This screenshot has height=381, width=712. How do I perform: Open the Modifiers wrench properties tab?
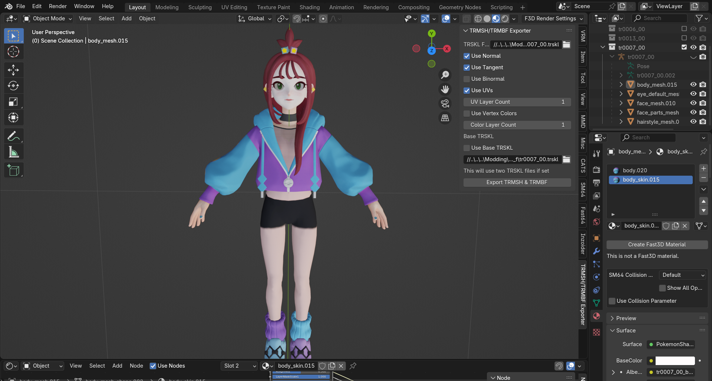click(596, 251)
